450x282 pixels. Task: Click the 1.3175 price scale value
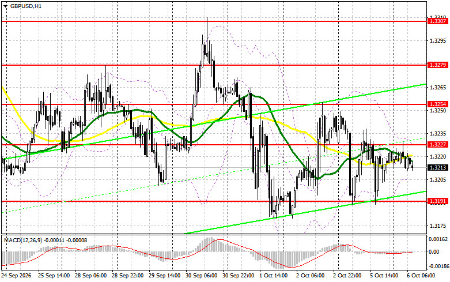click(x=438, y=226)
